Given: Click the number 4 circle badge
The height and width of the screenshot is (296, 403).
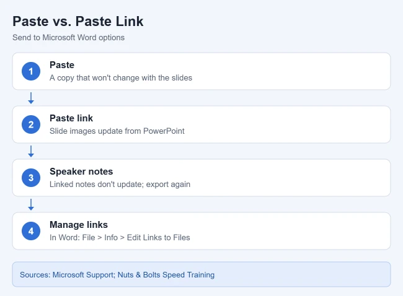Looking at the screenshot, I should [31, 231].
